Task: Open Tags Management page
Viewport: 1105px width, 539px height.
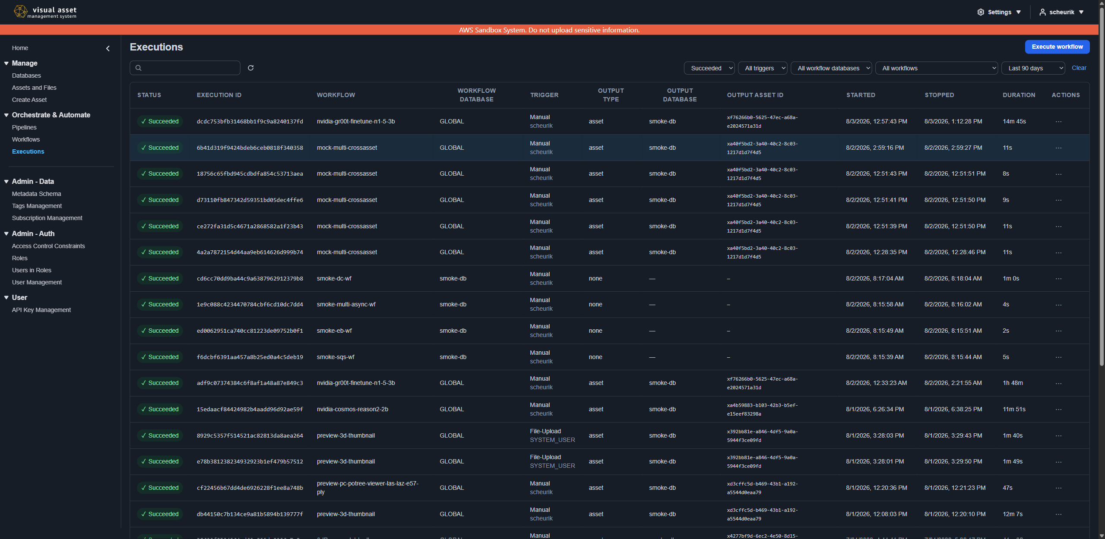Action: 37,206
